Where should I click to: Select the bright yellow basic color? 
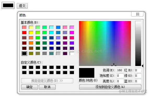coord(31,33)
